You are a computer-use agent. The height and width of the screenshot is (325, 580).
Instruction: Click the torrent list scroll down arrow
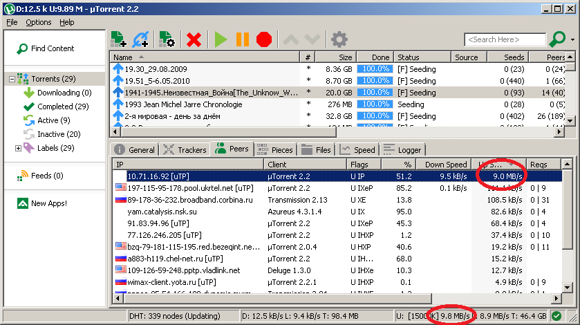[x=570, y=121]
